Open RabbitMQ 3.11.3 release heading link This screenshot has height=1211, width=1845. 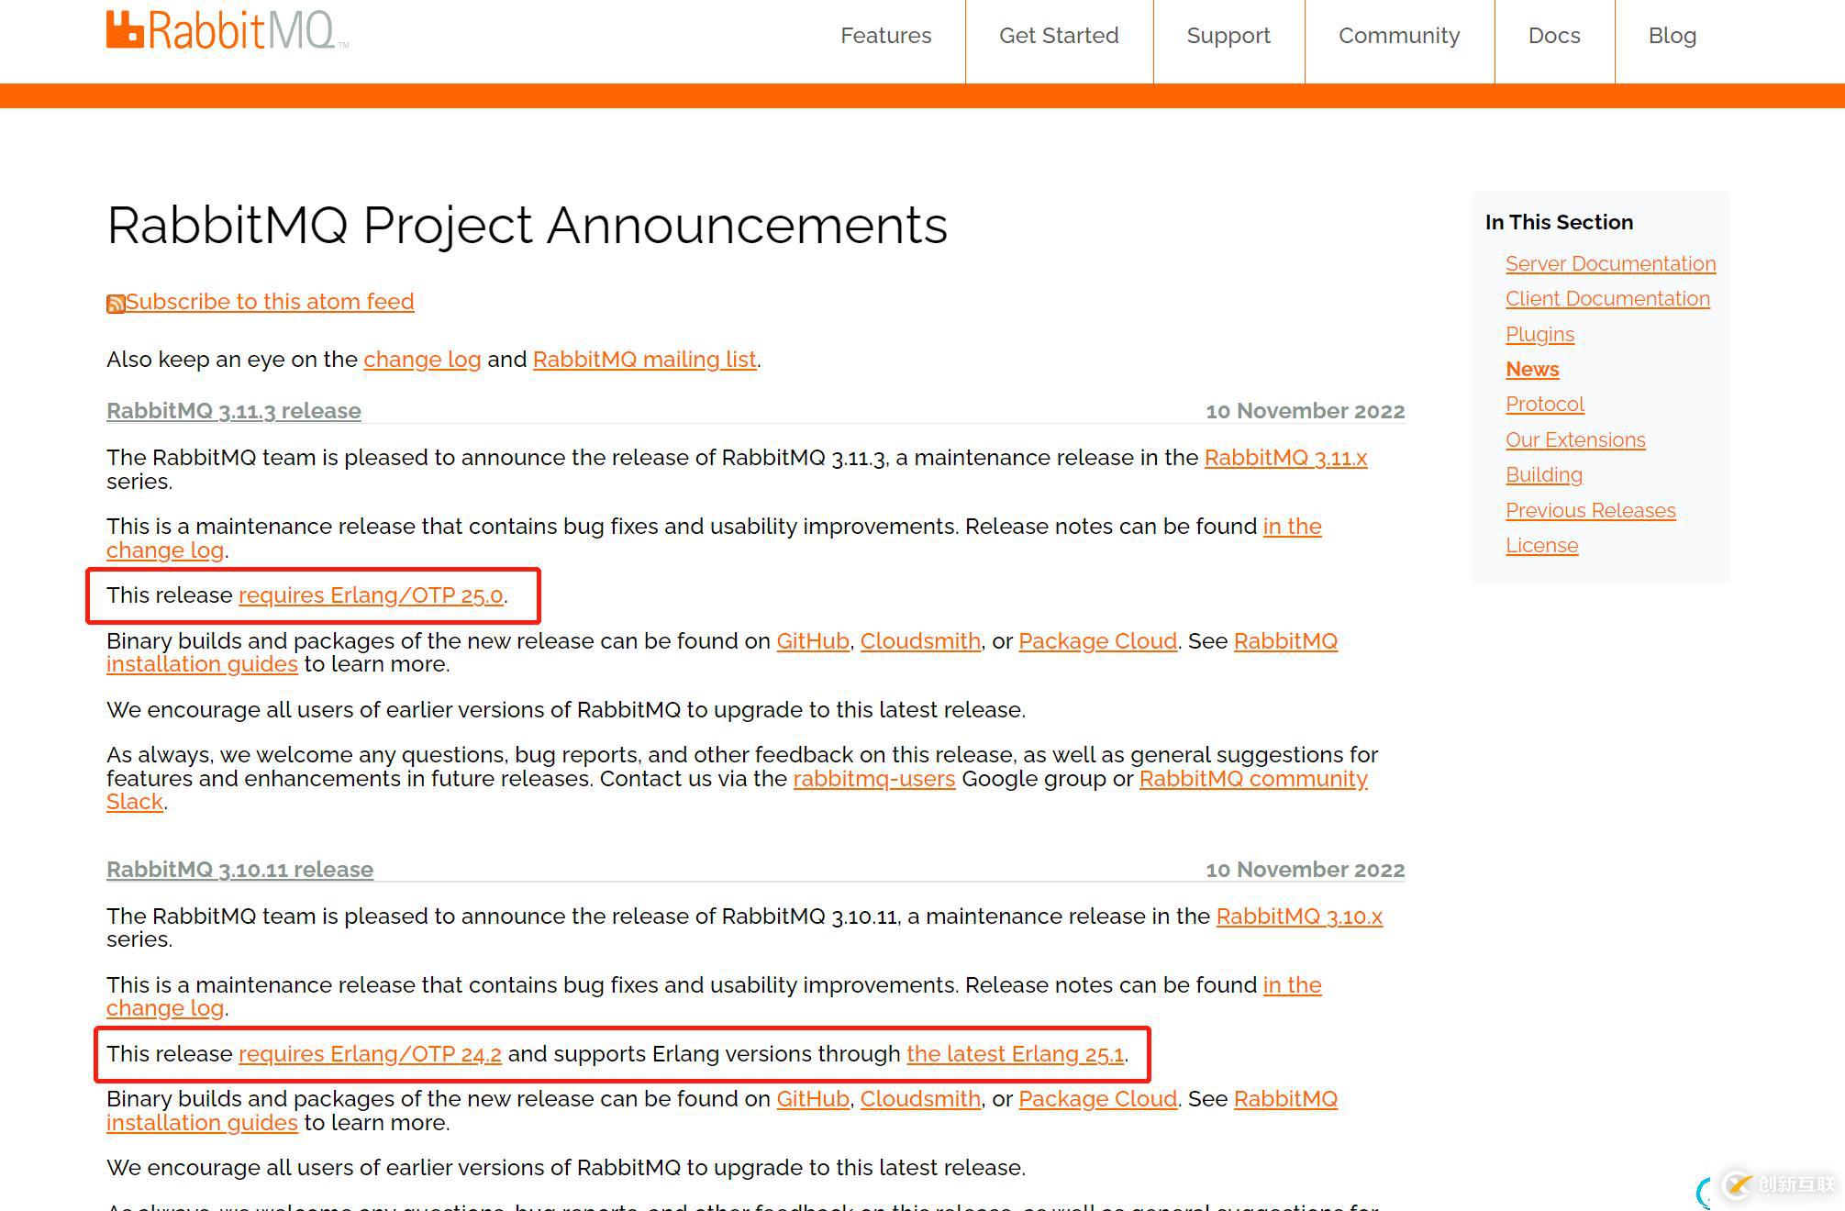tap(234, 411)
